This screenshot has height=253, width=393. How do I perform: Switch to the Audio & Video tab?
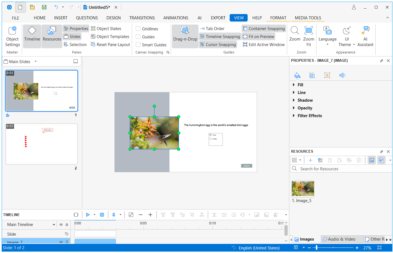point(339,239)
